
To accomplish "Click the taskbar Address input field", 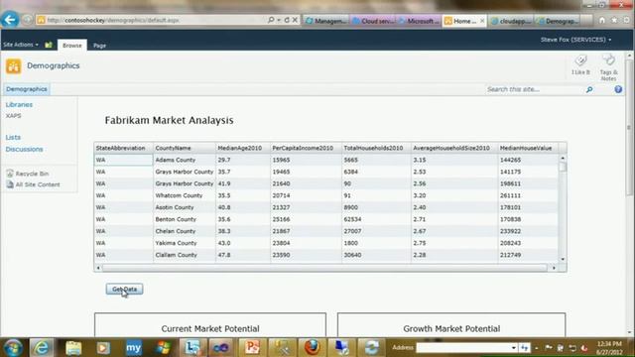I will (x=462, y=348).
